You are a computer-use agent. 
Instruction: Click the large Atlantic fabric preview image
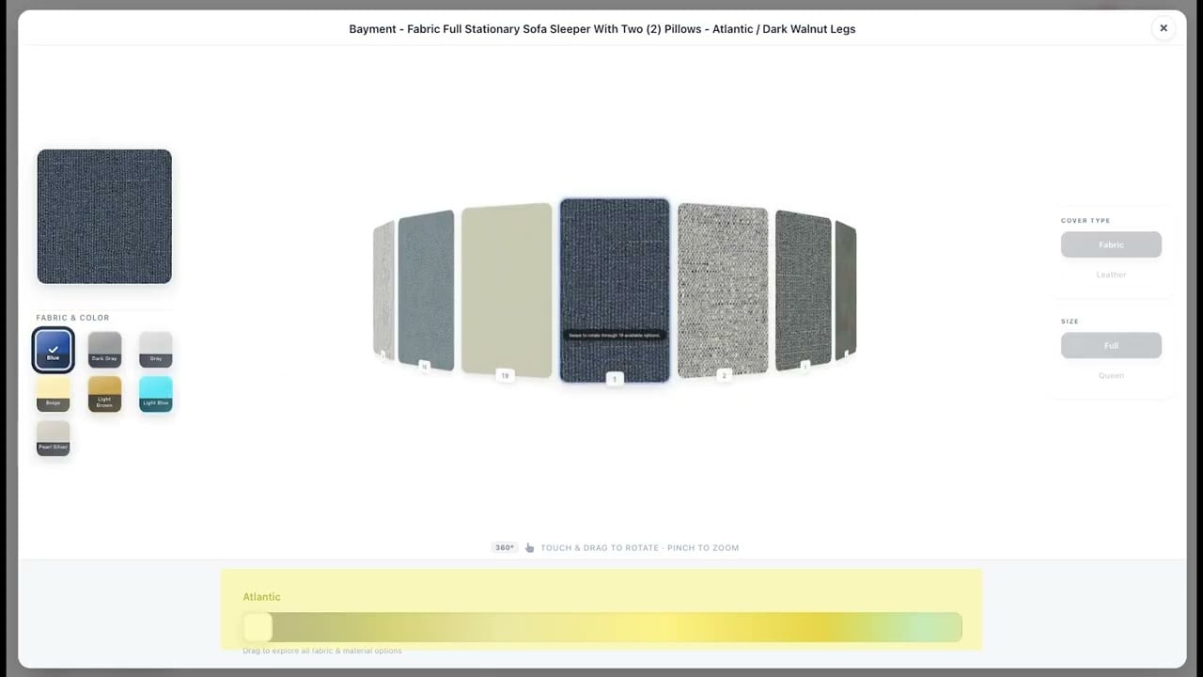[x=104, y=216]
